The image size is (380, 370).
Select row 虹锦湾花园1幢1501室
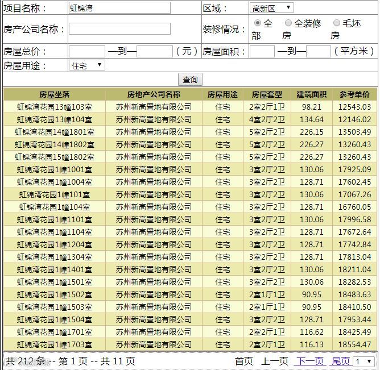(x=190, y=282)
